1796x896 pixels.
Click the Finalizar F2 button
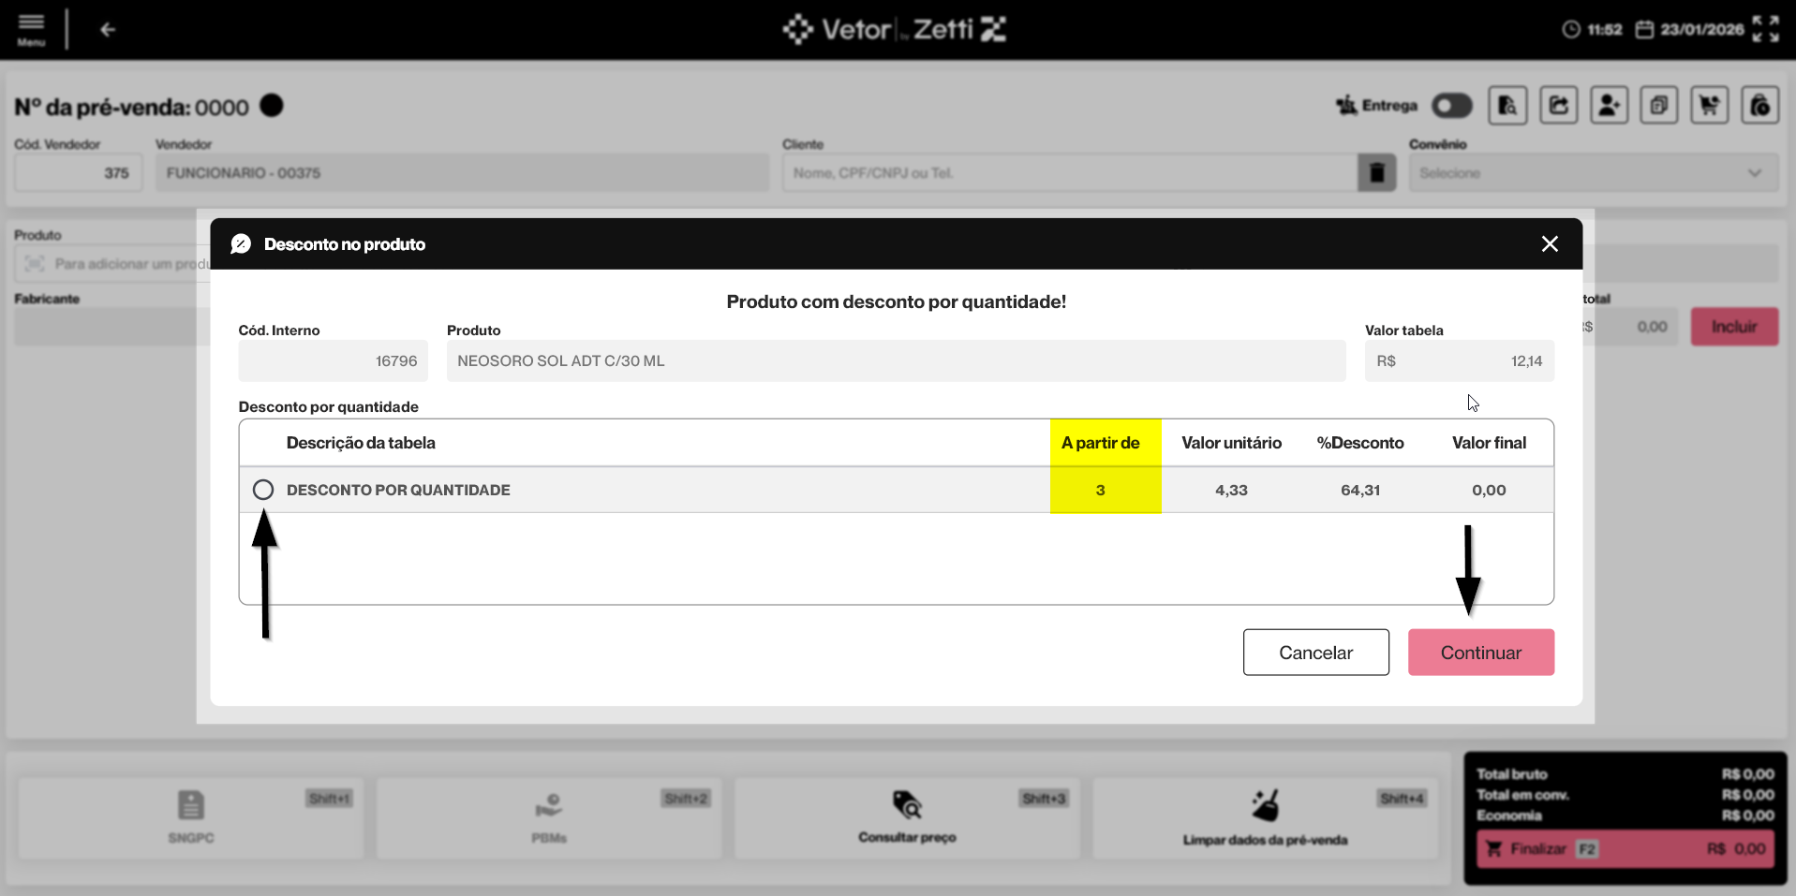point(1625,849)
